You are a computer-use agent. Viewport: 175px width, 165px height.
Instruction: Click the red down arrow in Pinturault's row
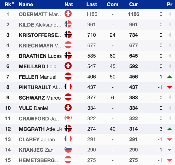point(170,87)
